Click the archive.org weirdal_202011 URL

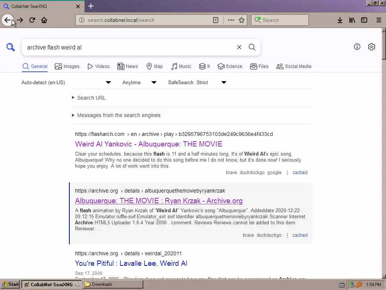click(128, 253)
